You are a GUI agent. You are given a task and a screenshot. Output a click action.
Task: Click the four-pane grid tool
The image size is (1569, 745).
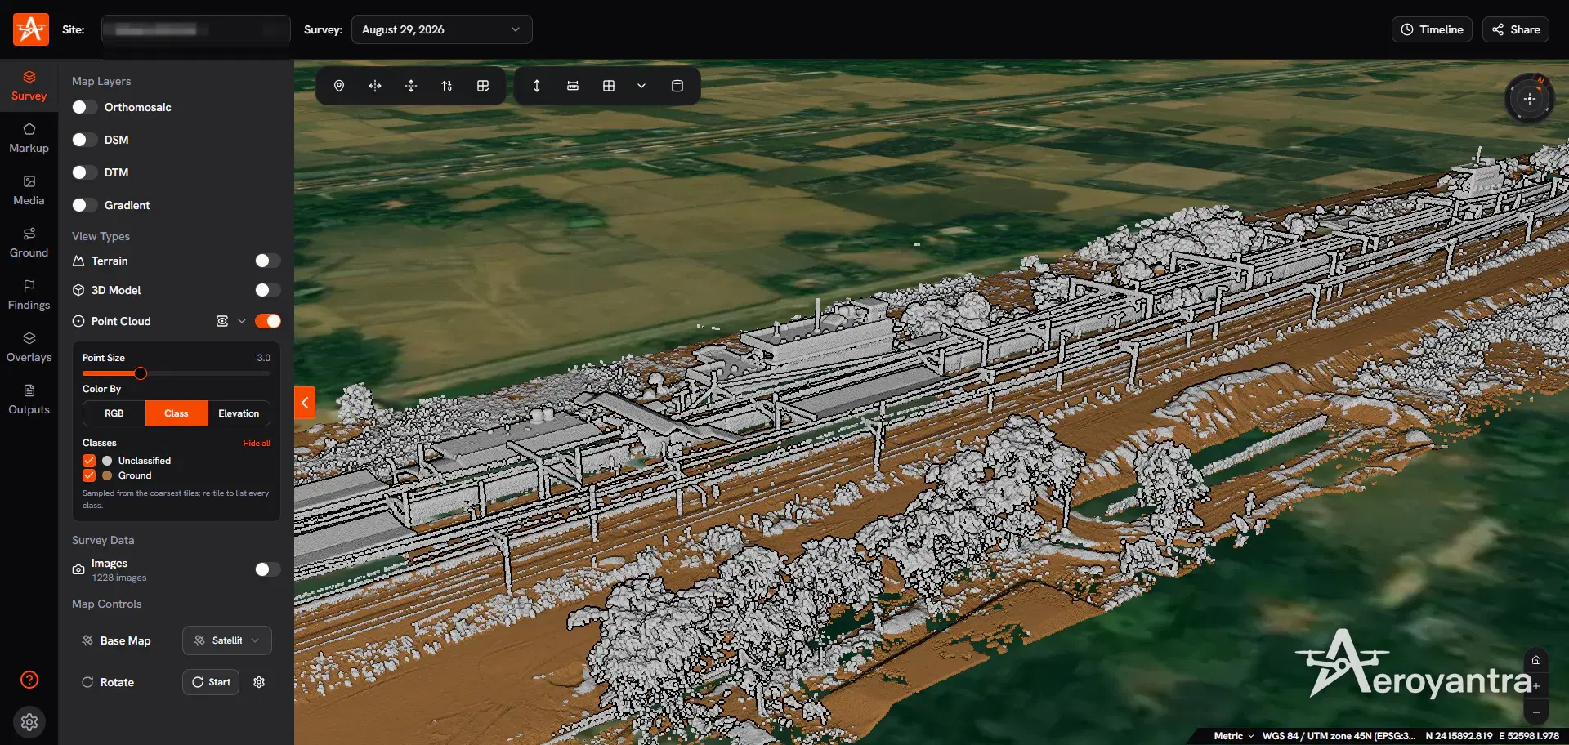609,86
